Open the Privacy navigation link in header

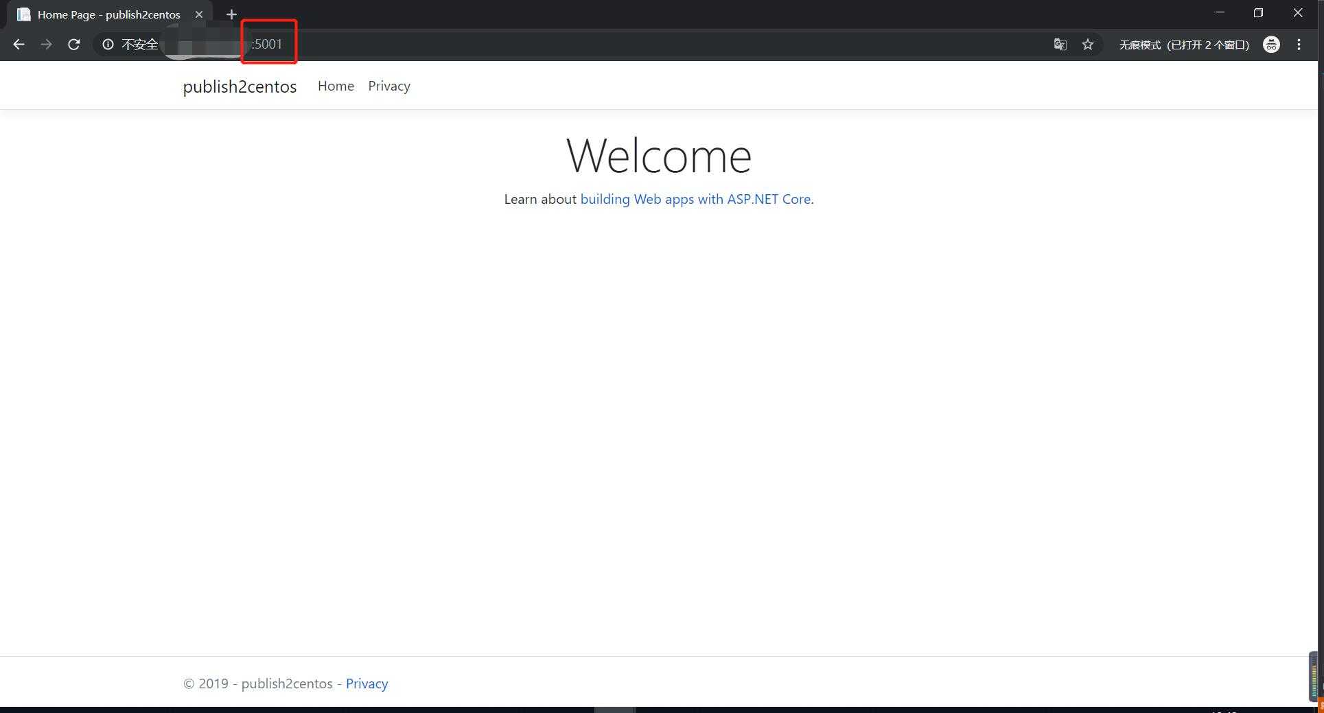[x=389, y=86]
